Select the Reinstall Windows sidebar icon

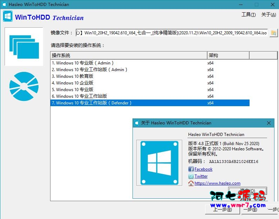pos(24,47)
